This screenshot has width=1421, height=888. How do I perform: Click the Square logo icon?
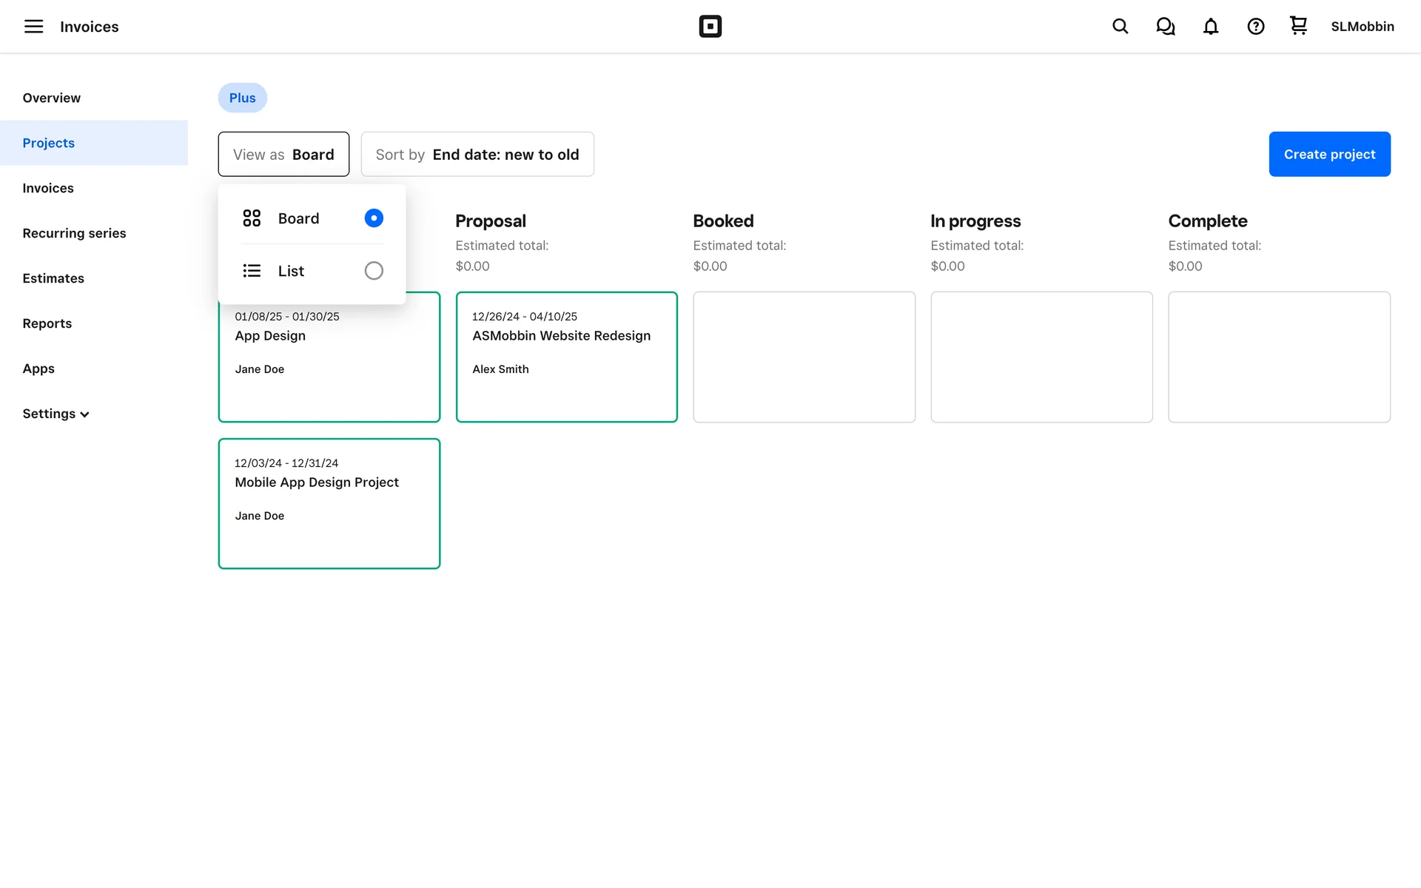710,27
